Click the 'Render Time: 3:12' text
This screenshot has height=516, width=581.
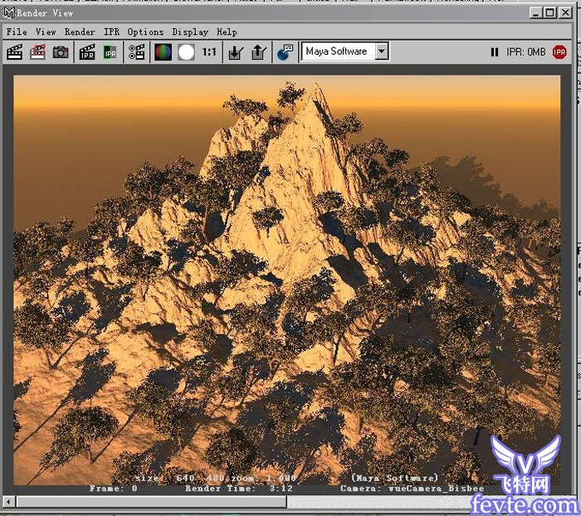pos(239,489)
